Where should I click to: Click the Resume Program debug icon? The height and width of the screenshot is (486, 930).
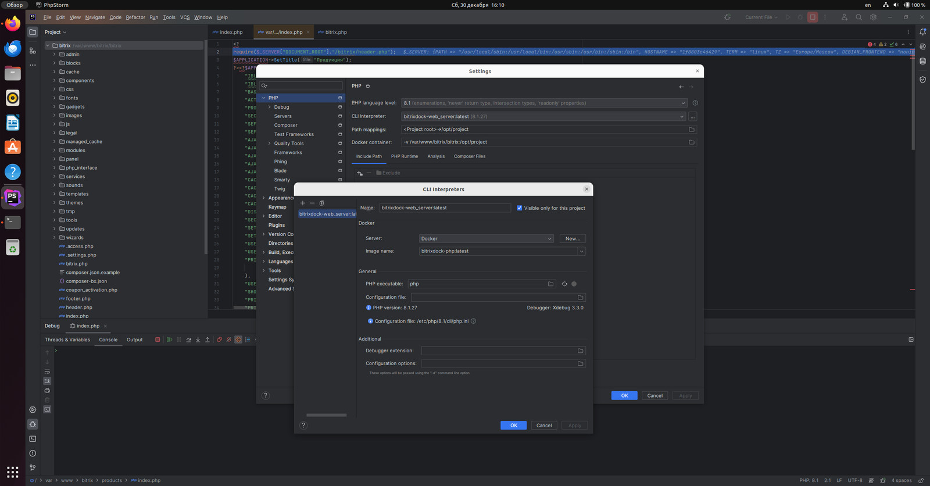tap(169, 340)
